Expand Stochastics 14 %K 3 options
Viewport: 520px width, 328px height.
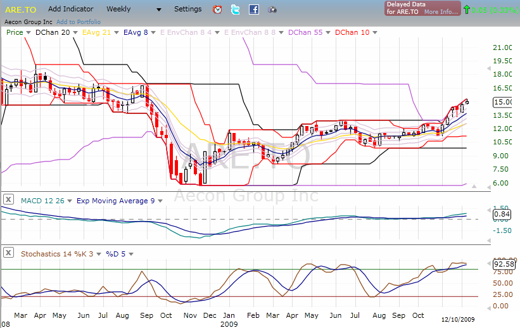tap(99, 254)
